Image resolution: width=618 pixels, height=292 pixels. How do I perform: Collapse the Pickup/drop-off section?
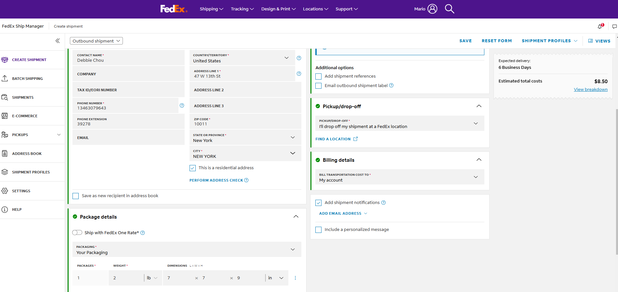(x=479, y=106)
